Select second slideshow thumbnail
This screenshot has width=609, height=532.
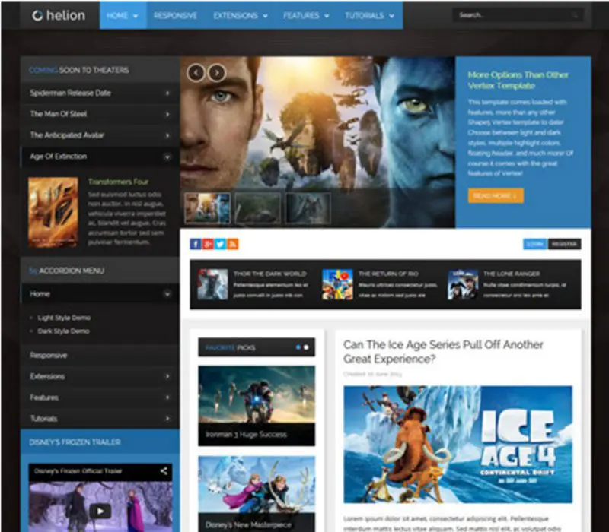tap(258, 208)
